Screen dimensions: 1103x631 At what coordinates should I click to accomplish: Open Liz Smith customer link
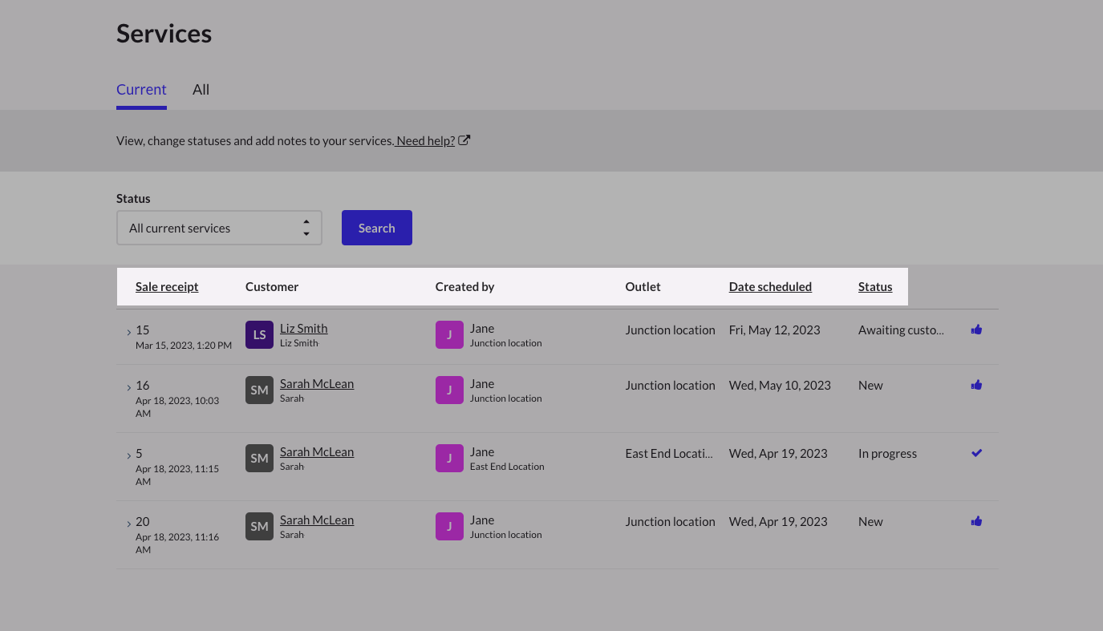[303, 329]
